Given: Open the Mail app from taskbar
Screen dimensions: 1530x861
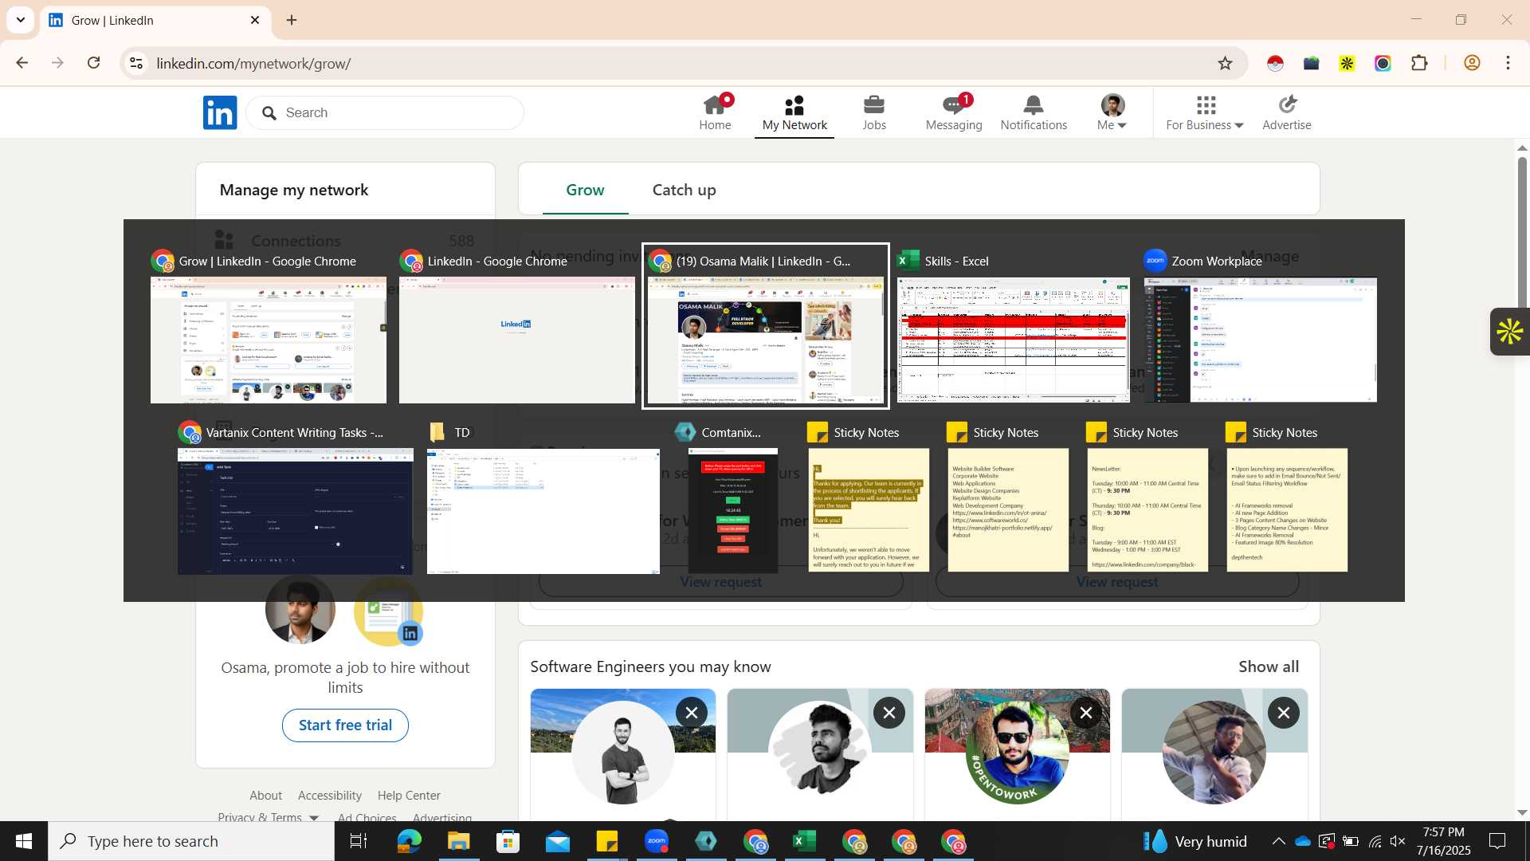Looking at the screenshot, I should coord(557,841).
